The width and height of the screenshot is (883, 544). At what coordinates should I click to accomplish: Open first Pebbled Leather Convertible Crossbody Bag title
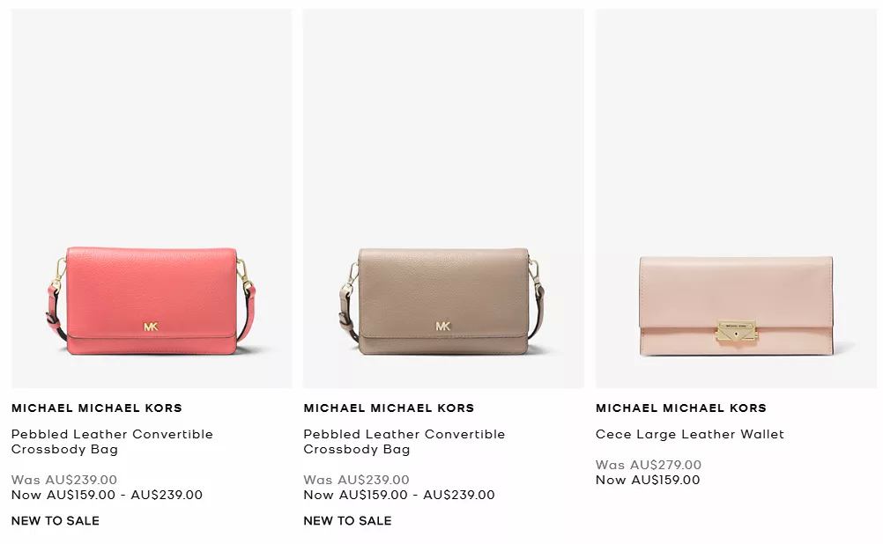pos(112,442)
